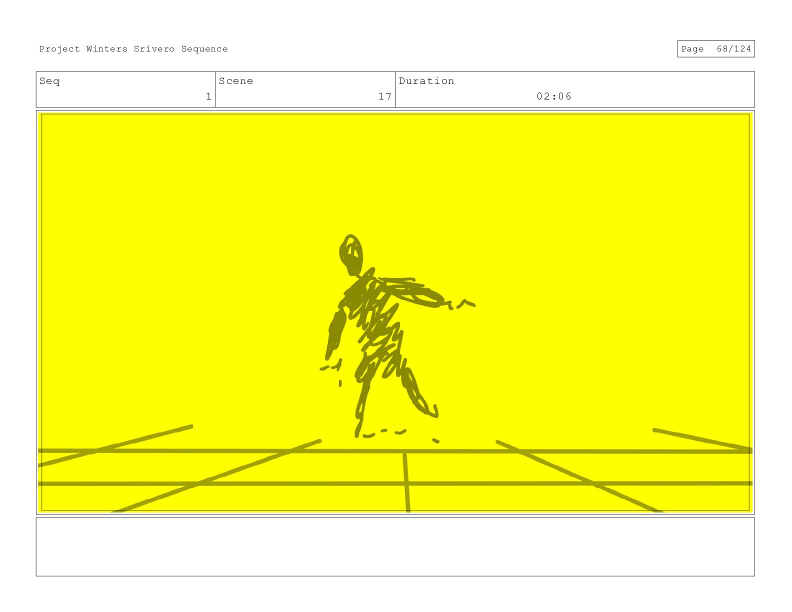792x612 pixels.
Task: Select the Scene value '17'
Action: click(385, 96)
